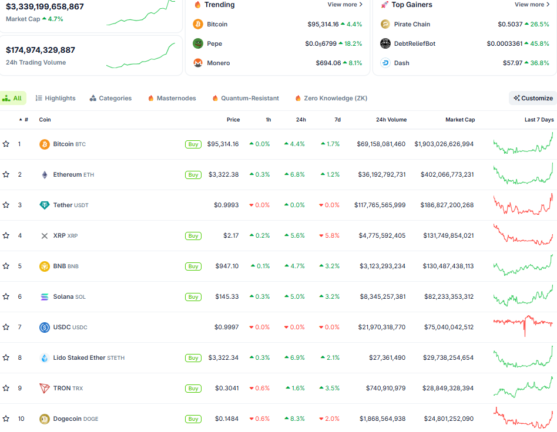
Task: Switch to the Highlights tab
Action: [x=55, y=99]
